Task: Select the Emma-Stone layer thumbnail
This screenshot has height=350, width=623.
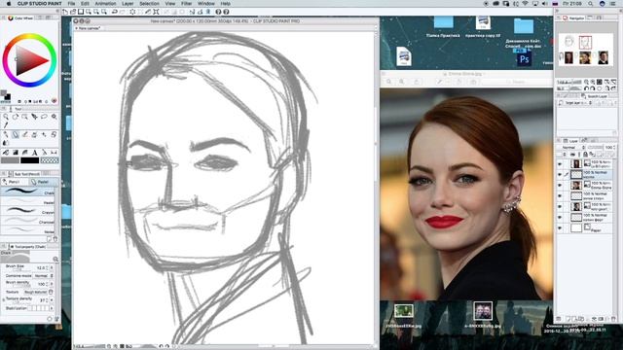Action: click(x=576, y=186)
